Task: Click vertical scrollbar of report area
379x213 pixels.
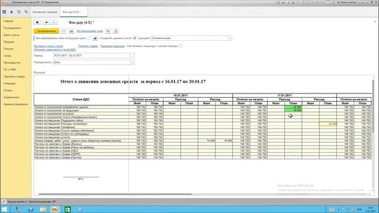Action: pyautogui.click(x=373, y=106)
